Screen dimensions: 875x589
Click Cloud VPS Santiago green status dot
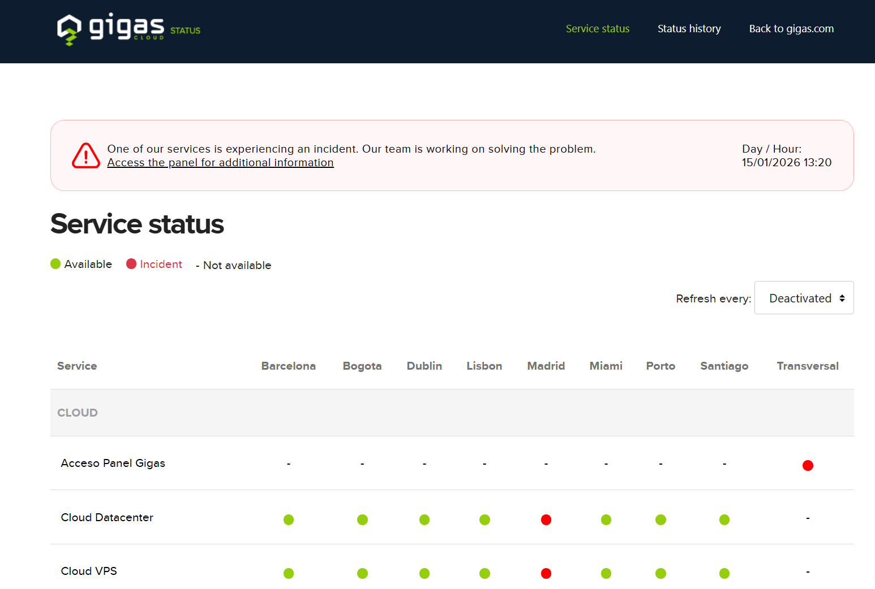[724, 573]
